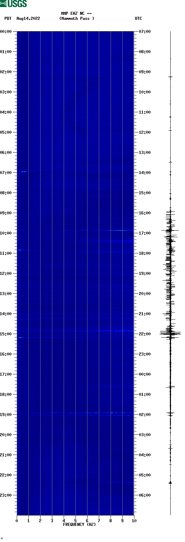Viewport: 185px width, 542px height.
Task: Click the 10 Hz frequency tick label
Action: pyautogui.click(x=134, y=521)
